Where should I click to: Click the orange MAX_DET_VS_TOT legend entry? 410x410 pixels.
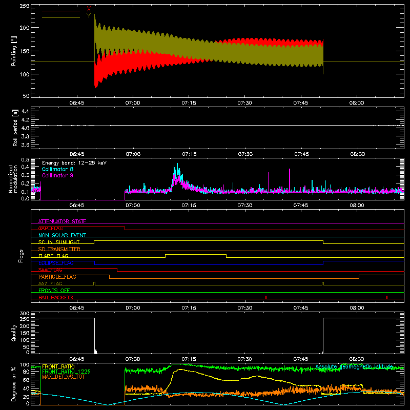pos(63,377)
